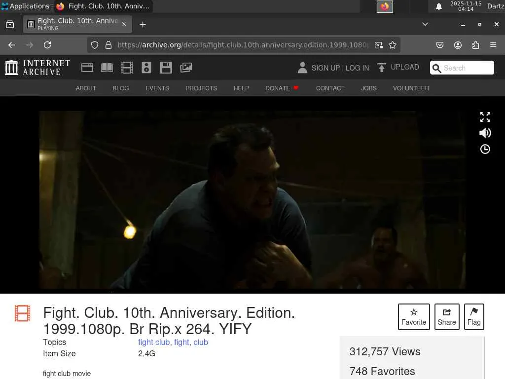Click the date and time clock
Image resolution: width=505 pixels, height=379 pixels.
[466, 6]
